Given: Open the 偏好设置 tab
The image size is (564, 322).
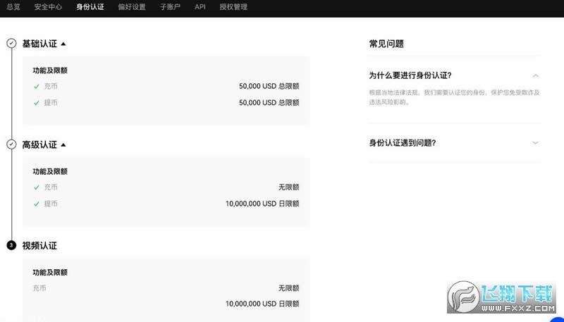Looking at the screenshot, I should tap(132, 7).
